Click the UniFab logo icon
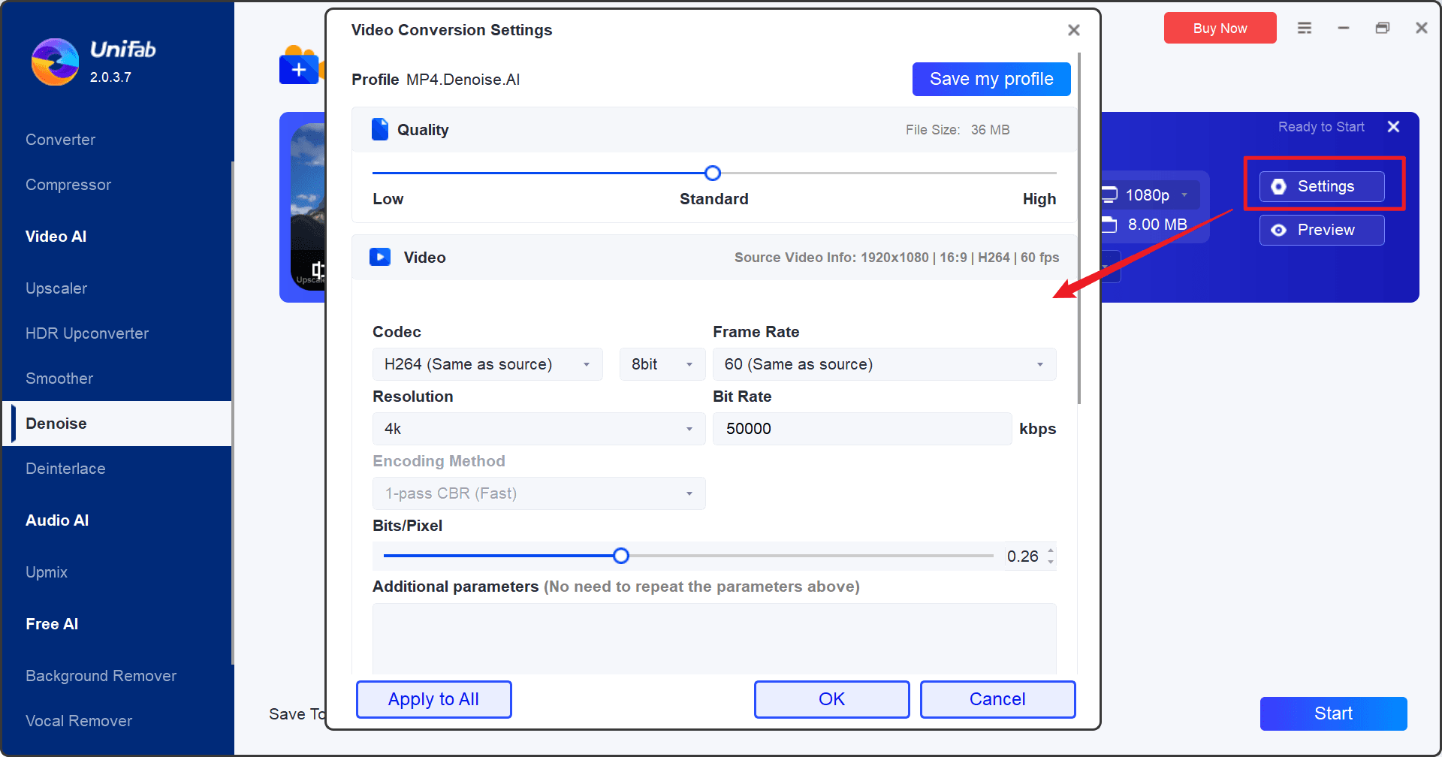Screen dimensions: 1442x757 [55, 62]
